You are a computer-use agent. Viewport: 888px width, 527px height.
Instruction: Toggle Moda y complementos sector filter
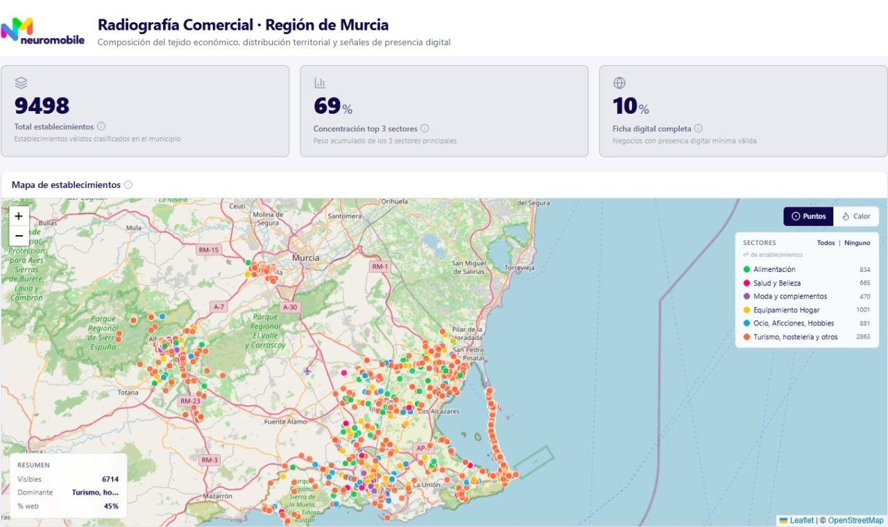click(806, 296)
